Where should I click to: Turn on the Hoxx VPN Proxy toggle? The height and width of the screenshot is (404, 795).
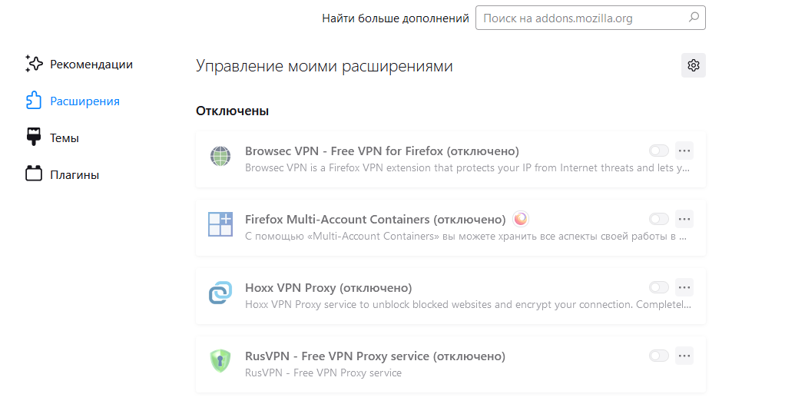pos(658,287)
